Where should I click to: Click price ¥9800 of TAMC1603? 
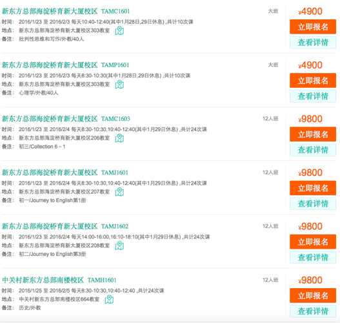click(310, 119)
